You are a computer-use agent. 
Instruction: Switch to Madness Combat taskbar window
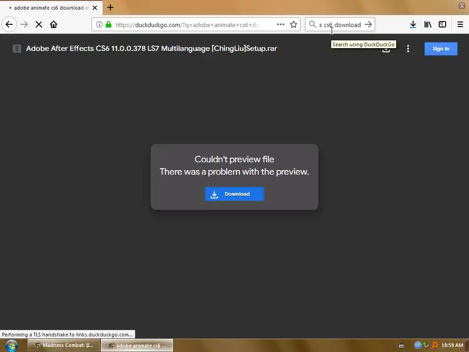pyautogui.click(x=64, y=345)
